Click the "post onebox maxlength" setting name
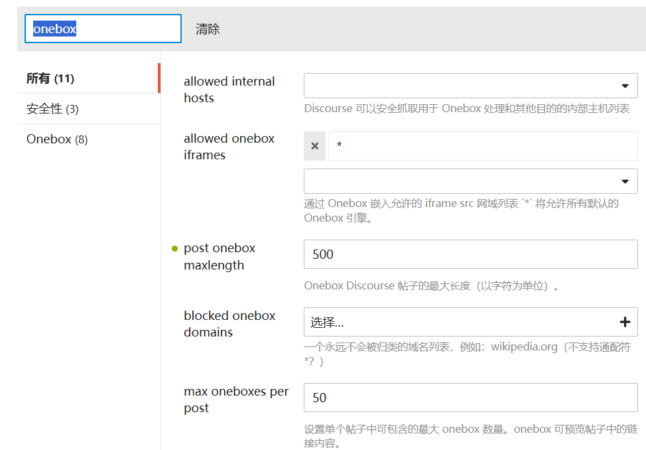Screen dimensions: 646x450 click(220, 256)
